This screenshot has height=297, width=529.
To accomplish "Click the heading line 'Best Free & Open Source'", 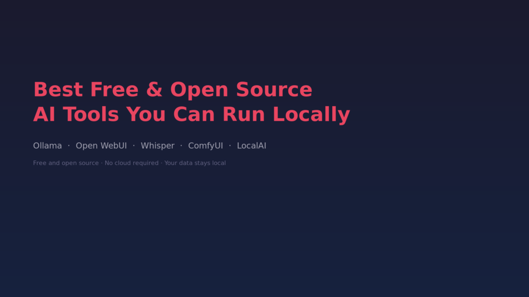I will 173,90.
